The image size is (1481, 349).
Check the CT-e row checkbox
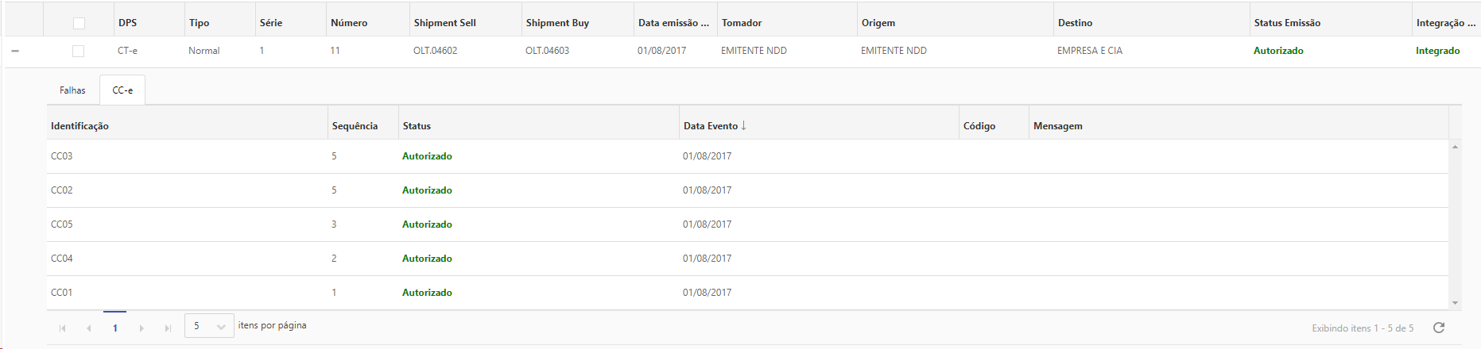click(78, 51)
